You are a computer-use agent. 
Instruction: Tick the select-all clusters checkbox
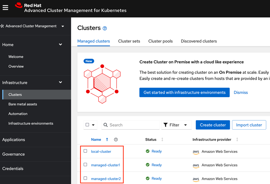[87, 125]
